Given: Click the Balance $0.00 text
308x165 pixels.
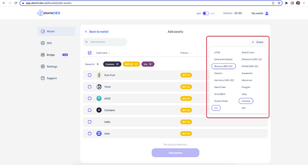Looking at the screenshot, I should [233, 13].
